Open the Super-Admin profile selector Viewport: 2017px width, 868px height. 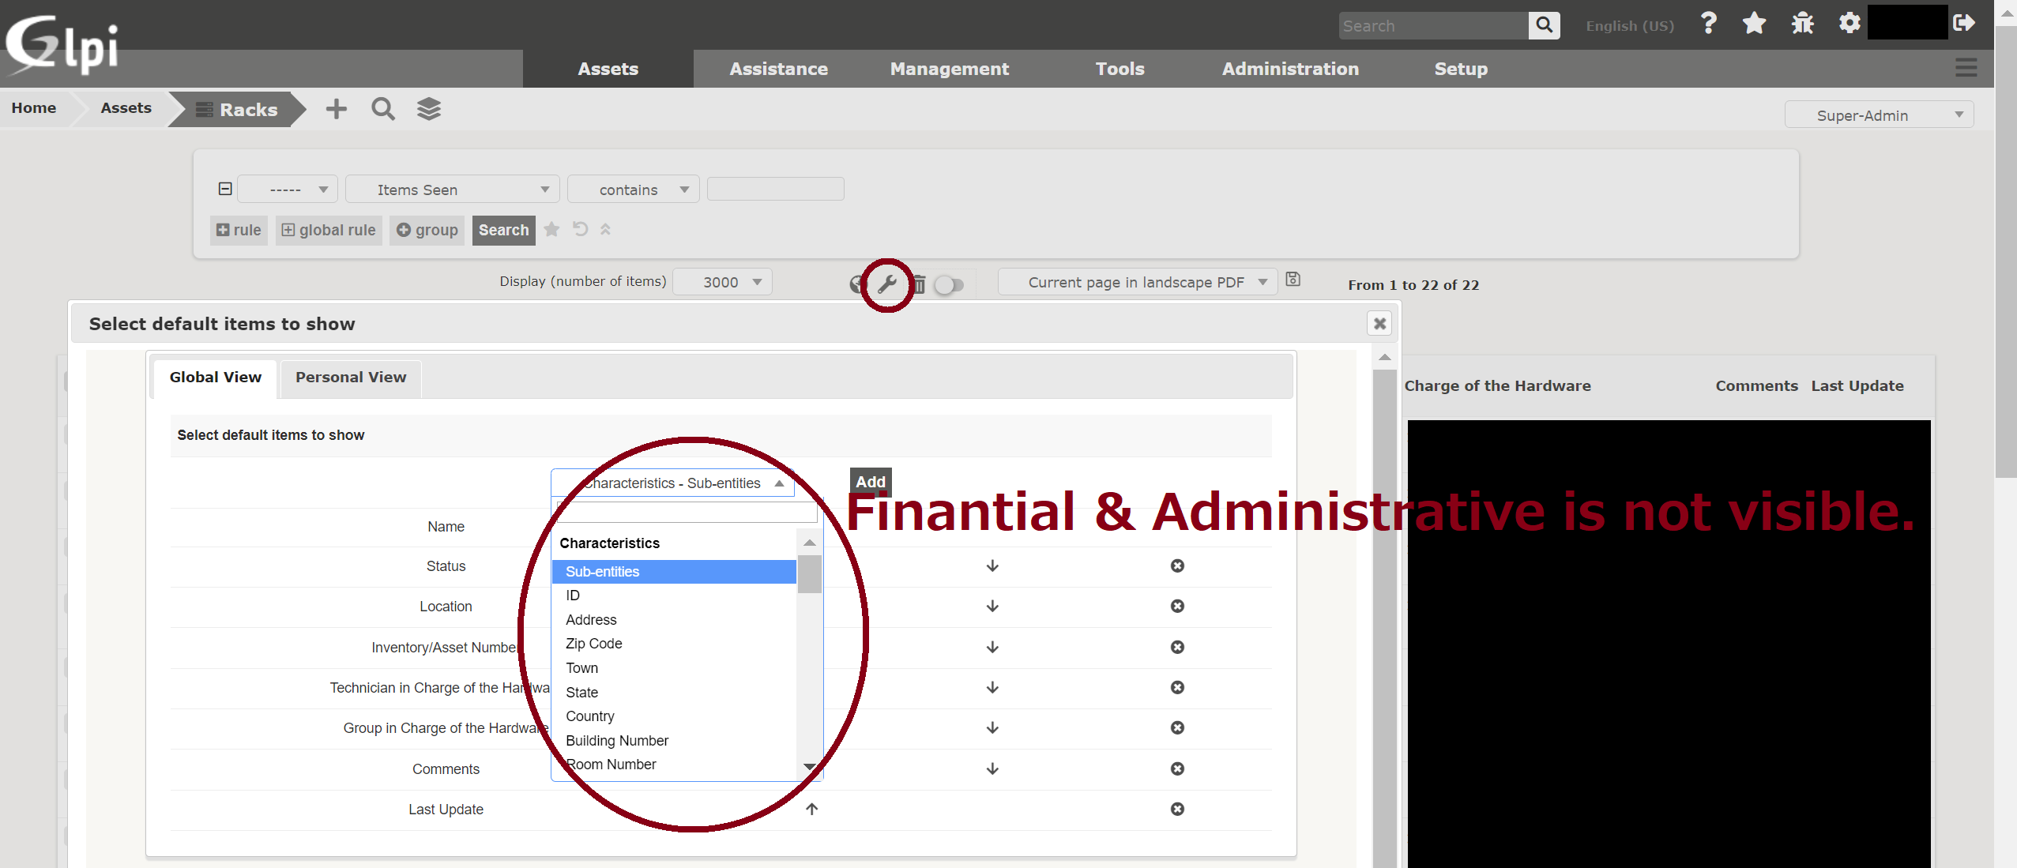1878,115
